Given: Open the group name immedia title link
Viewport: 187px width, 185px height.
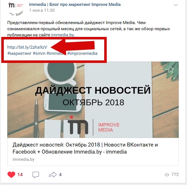Looking at the screenshot, I should point(75,5).
